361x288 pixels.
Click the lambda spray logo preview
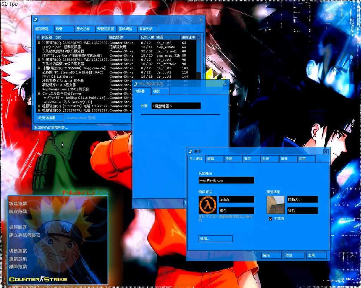coord(208,205)
